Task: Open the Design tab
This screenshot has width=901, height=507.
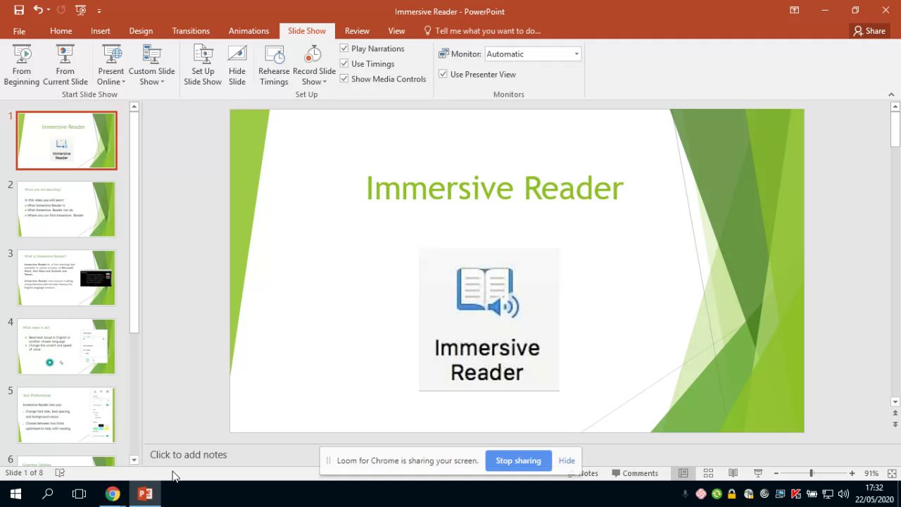Action: [141, 31]
